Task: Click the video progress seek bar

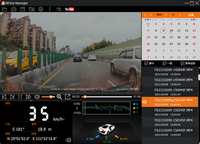Action: pyautogui.click(x=107, y=97)
